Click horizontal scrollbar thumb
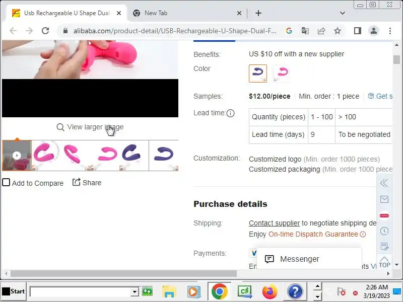 pyautogui.click(x=123, y=273)
